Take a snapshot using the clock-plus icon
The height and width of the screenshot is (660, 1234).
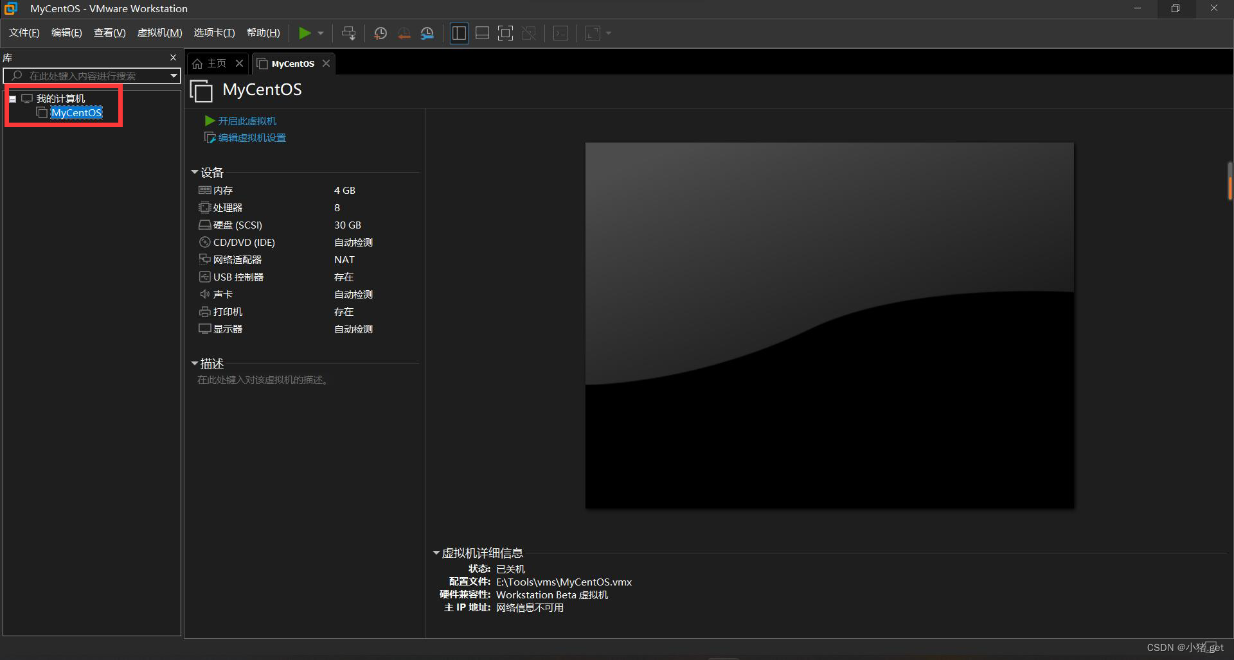coord(380,33)
